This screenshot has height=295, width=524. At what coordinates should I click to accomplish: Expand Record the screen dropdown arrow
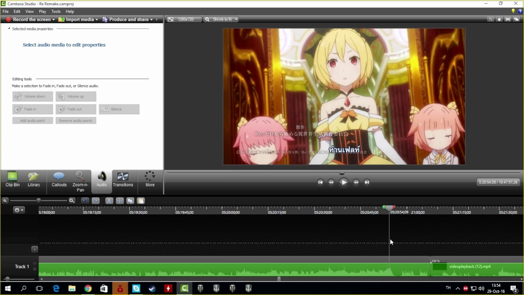(x=54, y=20)
